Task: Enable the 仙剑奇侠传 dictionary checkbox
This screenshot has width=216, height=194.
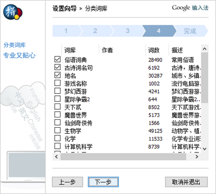Action: (x=57, y=122)
